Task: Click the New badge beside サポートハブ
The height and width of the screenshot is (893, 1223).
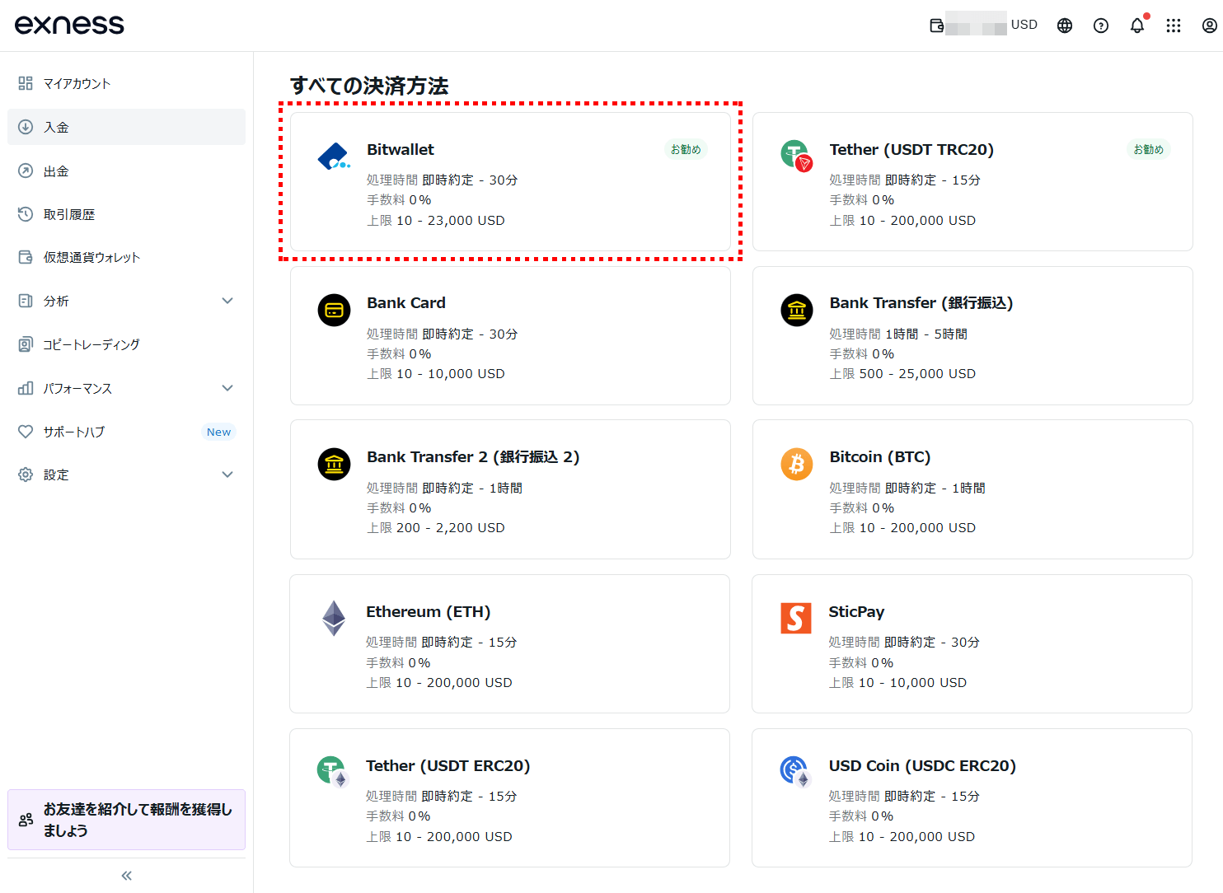Action: pos(218,432)
